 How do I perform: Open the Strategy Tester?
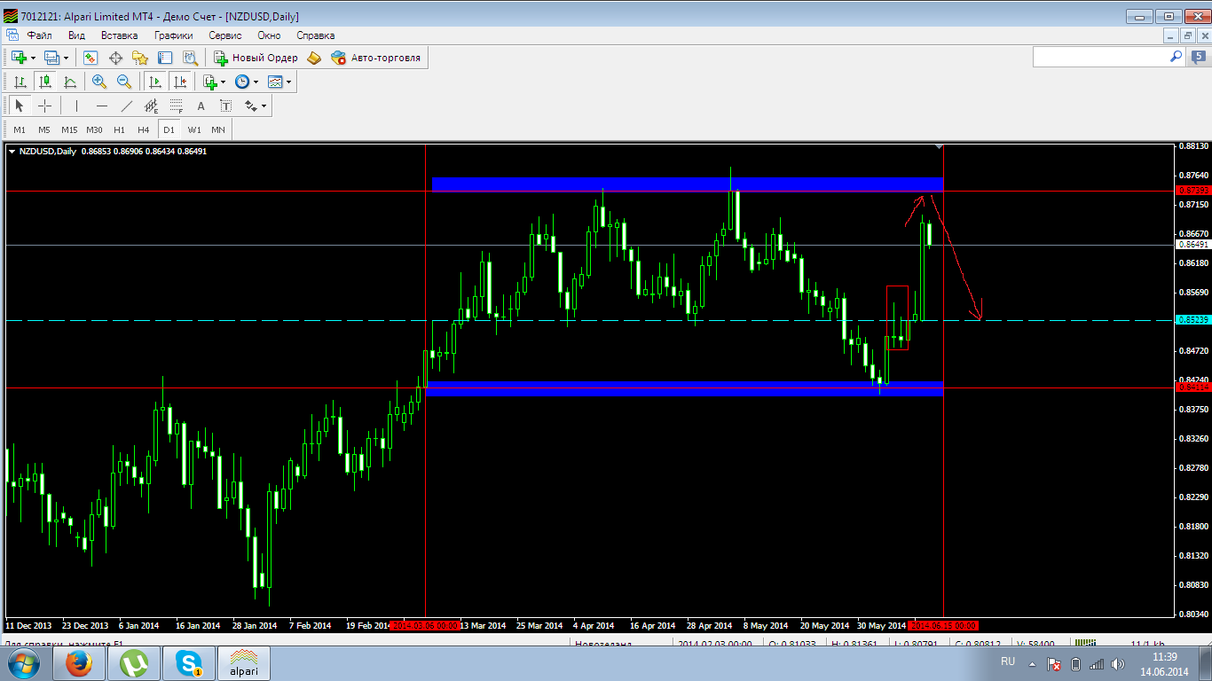[x=190, y=58]
